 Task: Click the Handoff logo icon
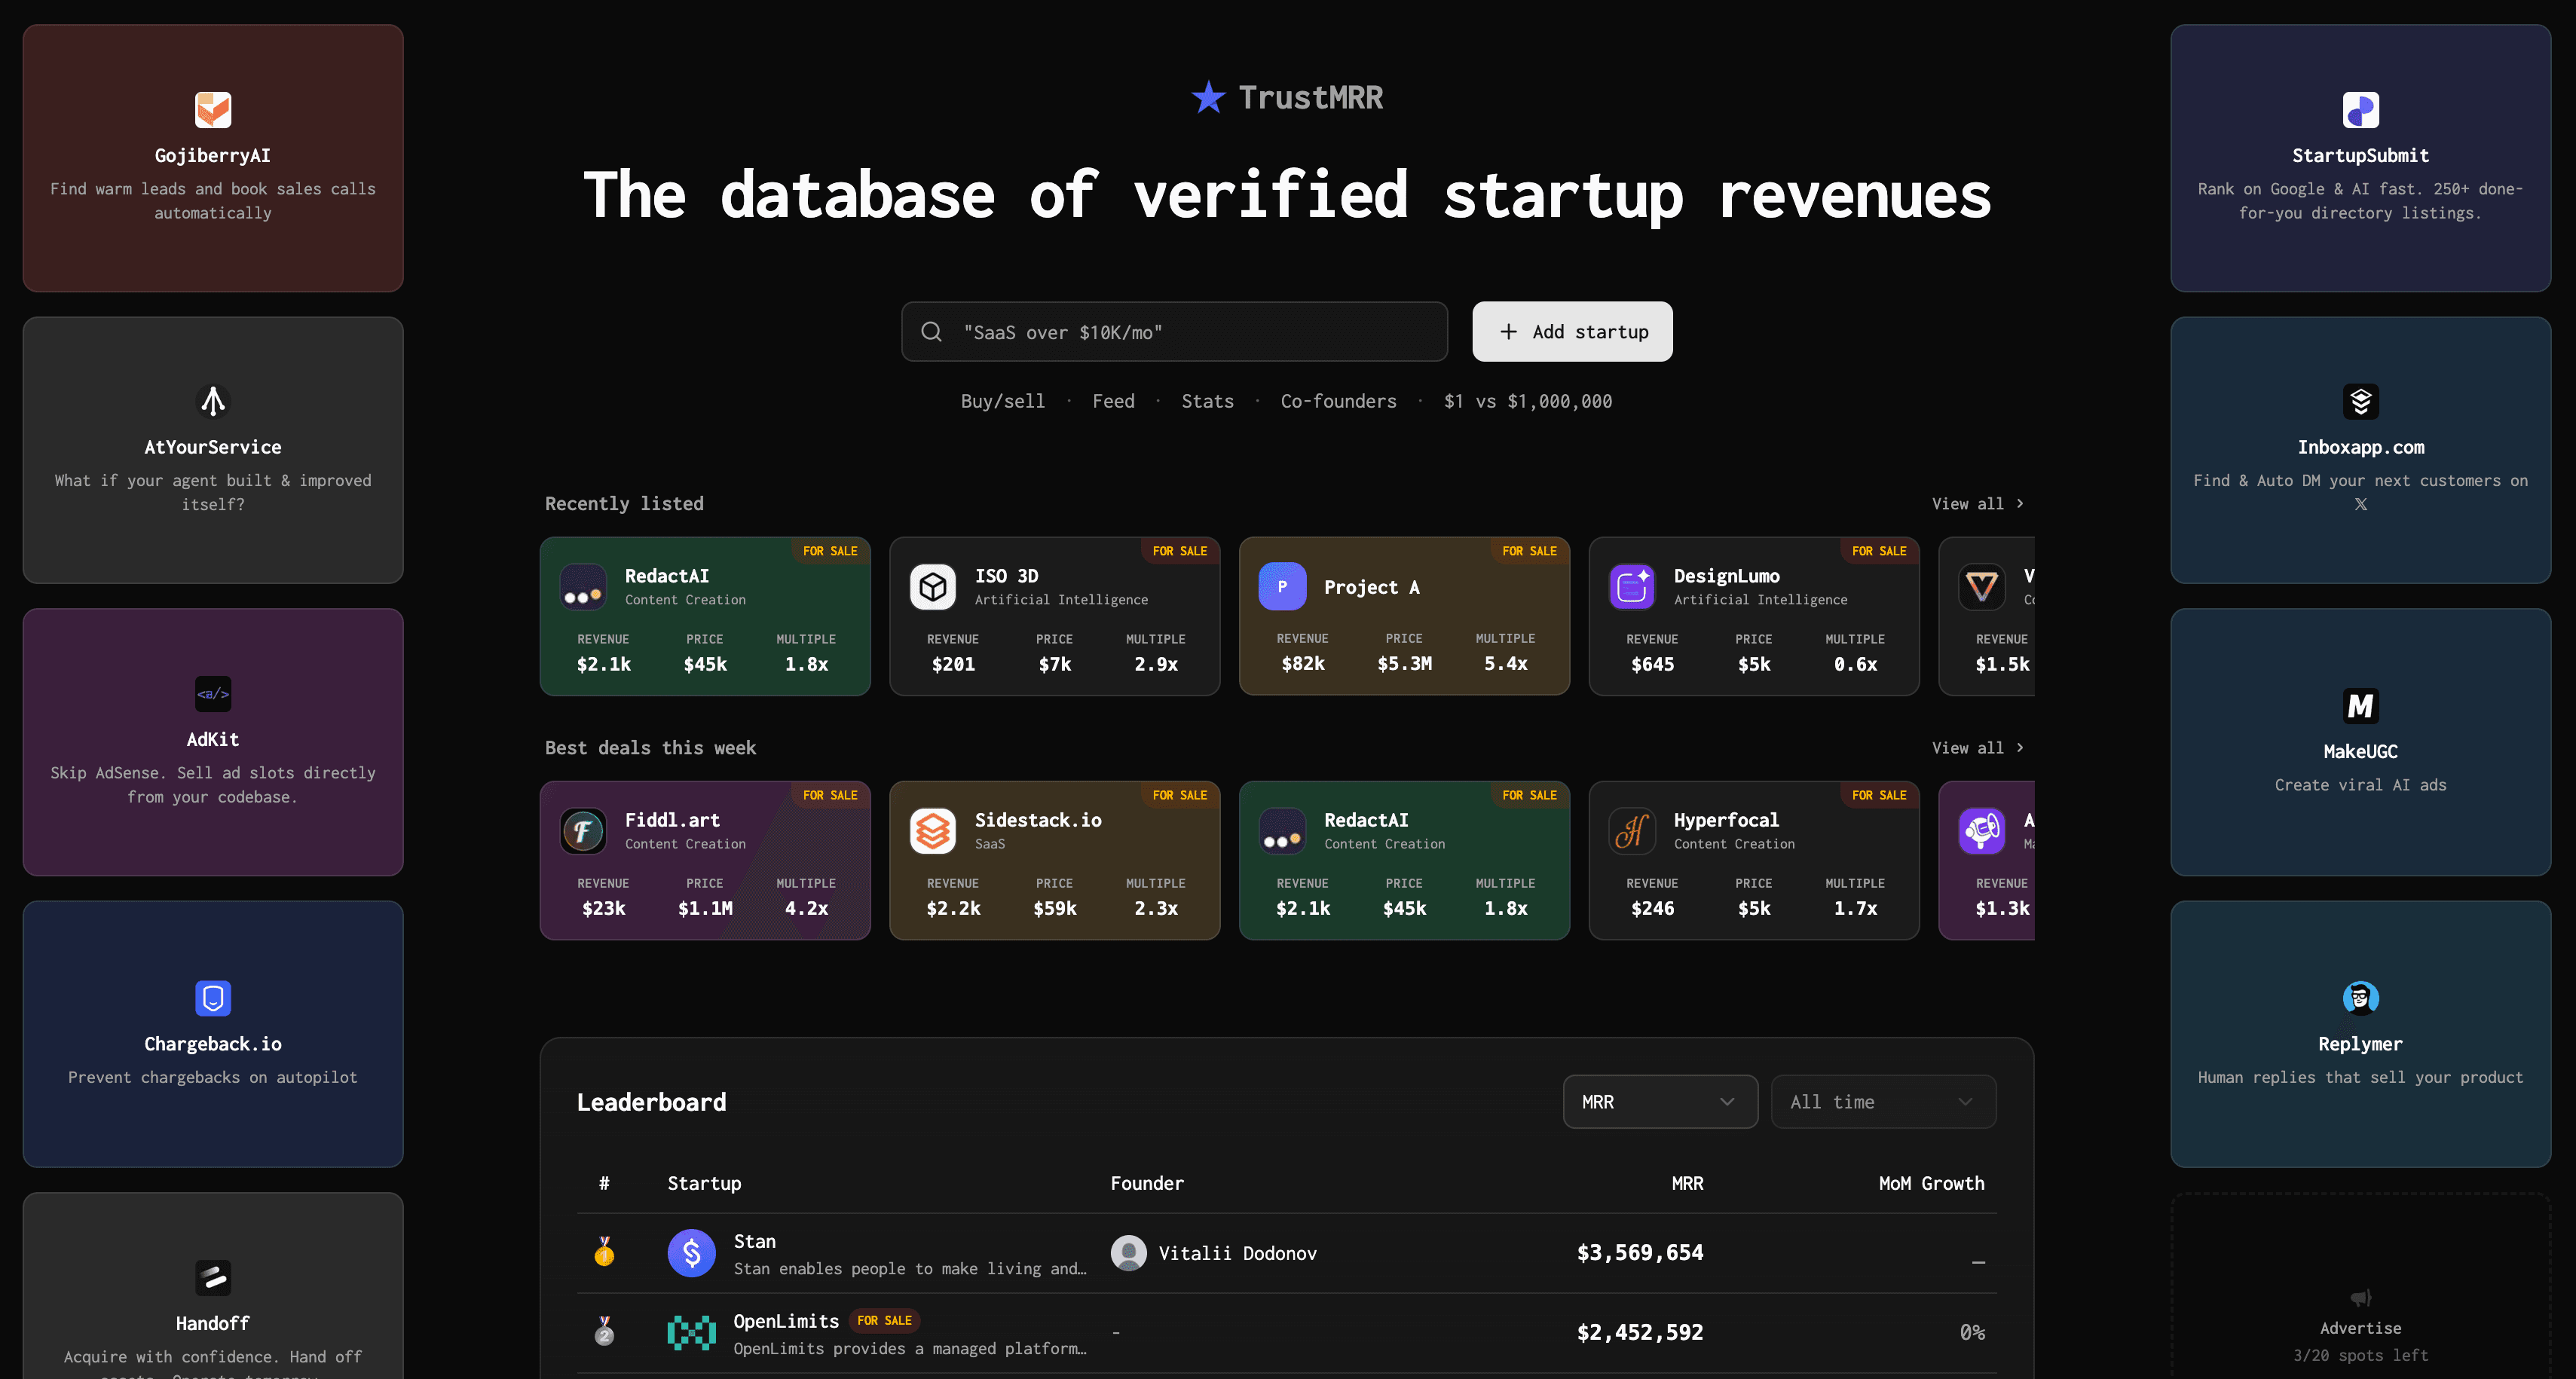[x=213, y=1277]
